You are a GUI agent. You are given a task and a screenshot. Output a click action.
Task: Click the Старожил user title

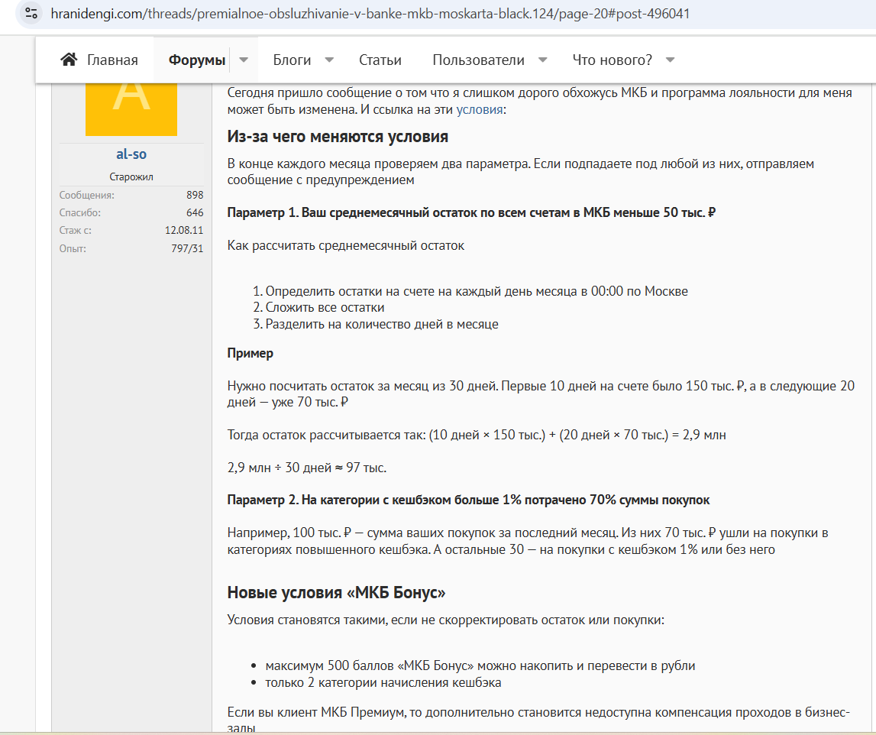[131, 176]
